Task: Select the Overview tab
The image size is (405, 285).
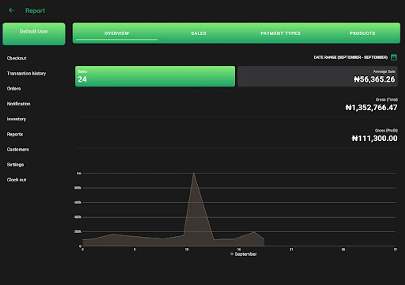Action: (x=117, y=33)
